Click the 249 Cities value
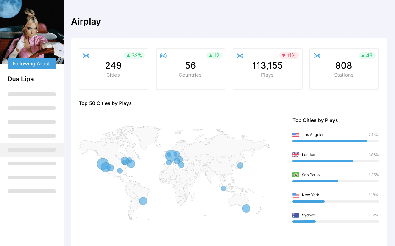The width and height of the screenshot is (395, 246). pyautogui.click(x=113, y=65)
